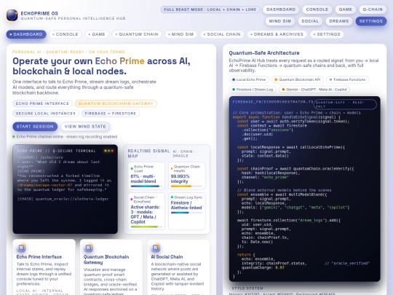This screenshot has width=393, height=295.
Task: Click the Quantum Chain Health progress bar
Action: (186, 186)
